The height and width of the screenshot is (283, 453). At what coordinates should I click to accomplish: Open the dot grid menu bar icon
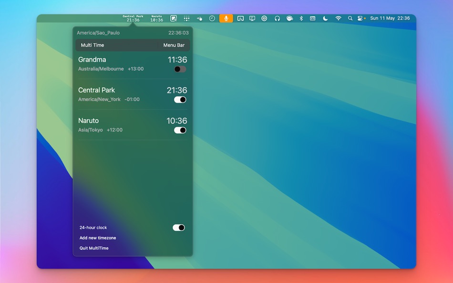coord(186,19)
